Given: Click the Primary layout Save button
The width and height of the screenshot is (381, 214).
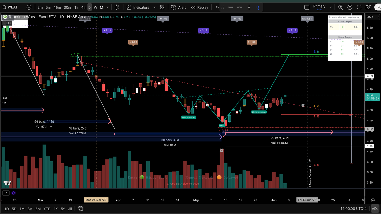Looking at the screenshot, I should pos(319,10).
